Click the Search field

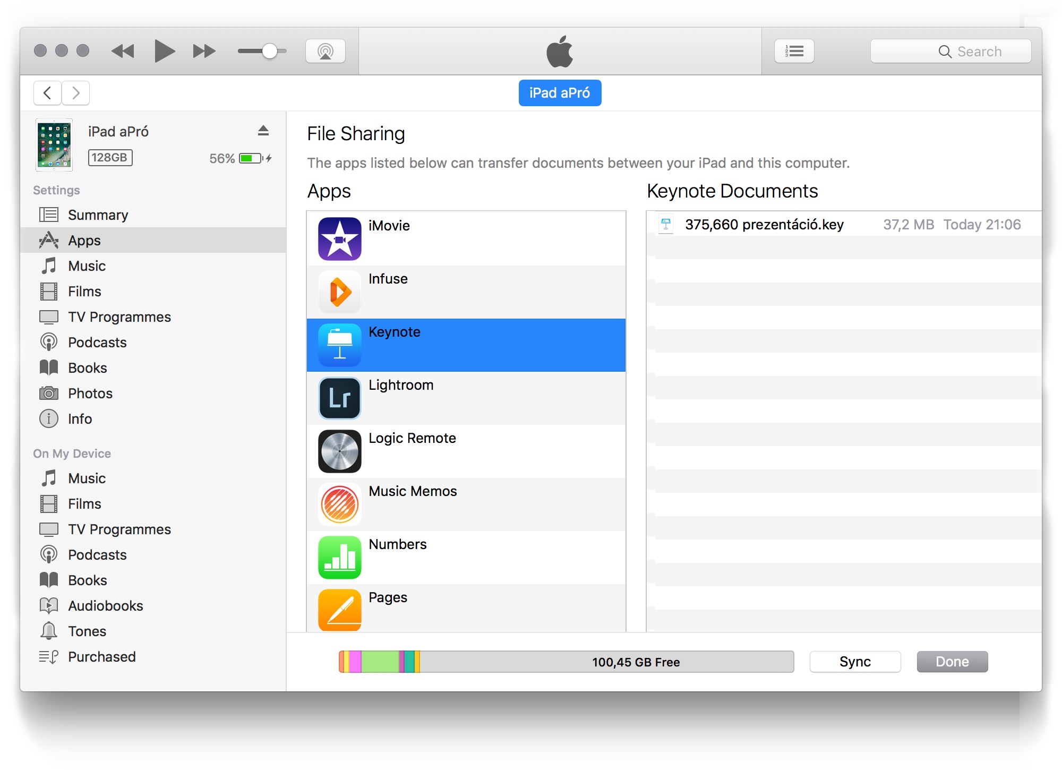pos(951,51)
